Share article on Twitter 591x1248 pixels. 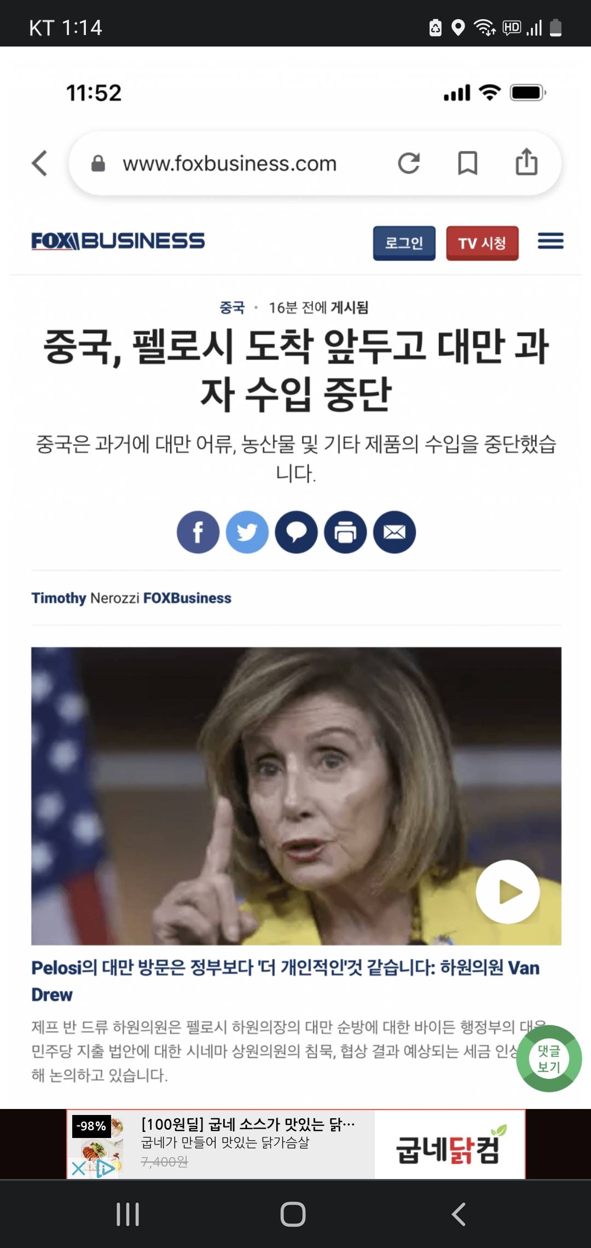tap(247, 532)
